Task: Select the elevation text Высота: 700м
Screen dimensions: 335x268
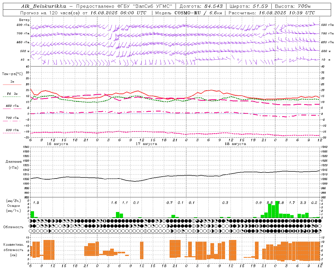Action: point(293,6)
